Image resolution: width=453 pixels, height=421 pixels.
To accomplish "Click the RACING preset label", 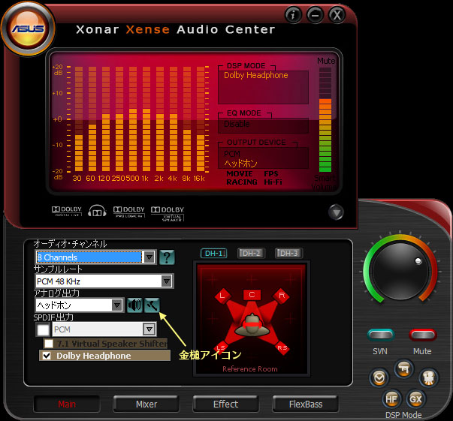I will point(242,182).
